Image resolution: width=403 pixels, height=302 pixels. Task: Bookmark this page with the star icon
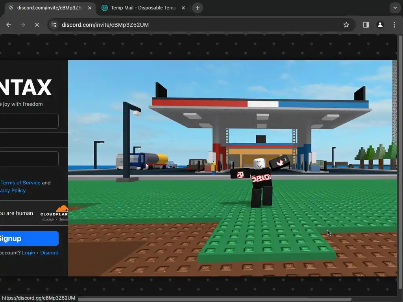[346, 25]
